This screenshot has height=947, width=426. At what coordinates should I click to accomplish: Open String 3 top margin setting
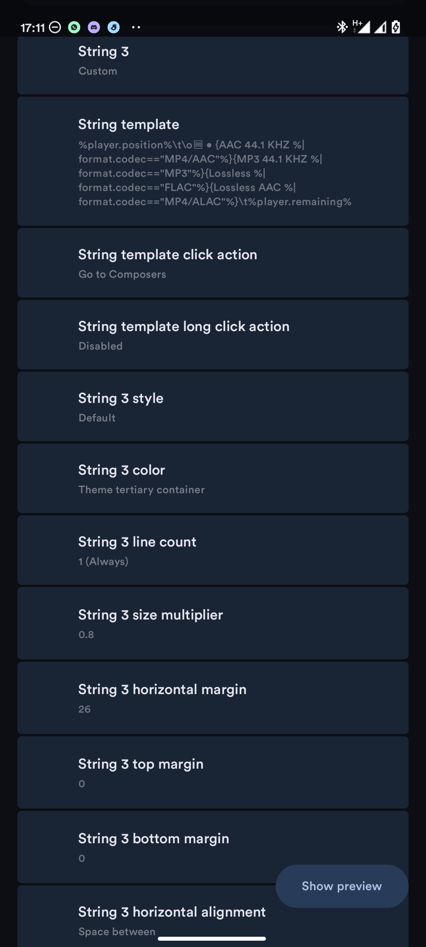pos(213,773)
